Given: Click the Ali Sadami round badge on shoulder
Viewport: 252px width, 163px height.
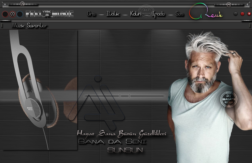Looking at the screenshot, I should point(229,99).
